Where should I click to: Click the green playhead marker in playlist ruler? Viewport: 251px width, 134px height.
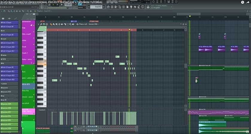pyautogui.click(x=190, y=16)
